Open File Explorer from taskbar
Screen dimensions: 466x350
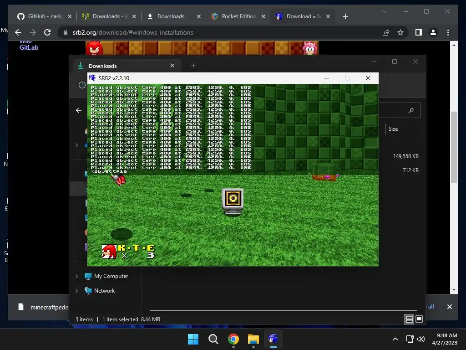click(x=253, y=339)
